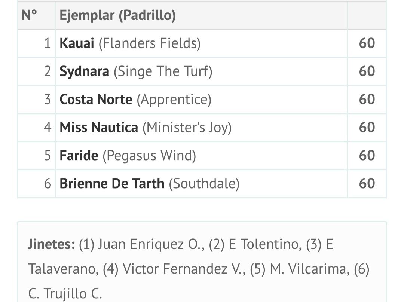This screenshot has width=404, height=302.
Task: Click the Singe The Turf sire name
Action: tap(163, 71)
